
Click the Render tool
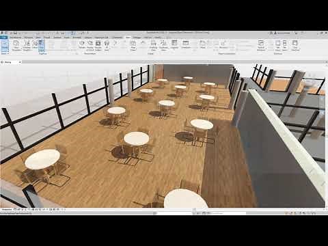tap(82, 44)
